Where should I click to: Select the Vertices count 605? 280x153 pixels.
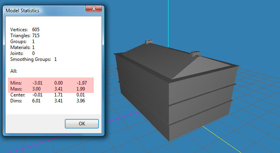[x=36, y=30]
